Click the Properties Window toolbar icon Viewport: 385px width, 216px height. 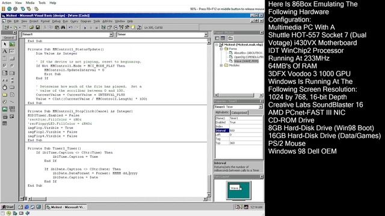[109, 28]
